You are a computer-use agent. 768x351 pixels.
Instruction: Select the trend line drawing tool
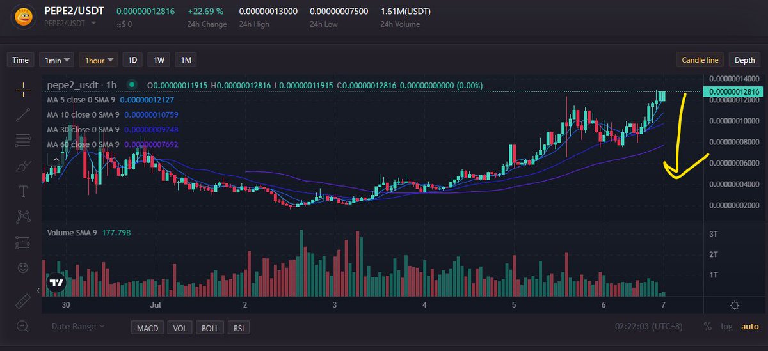coord(23,115)
